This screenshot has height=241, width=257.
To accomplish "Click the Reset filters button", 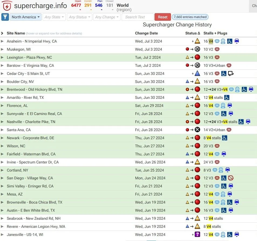I will click(x=163, y=17).
